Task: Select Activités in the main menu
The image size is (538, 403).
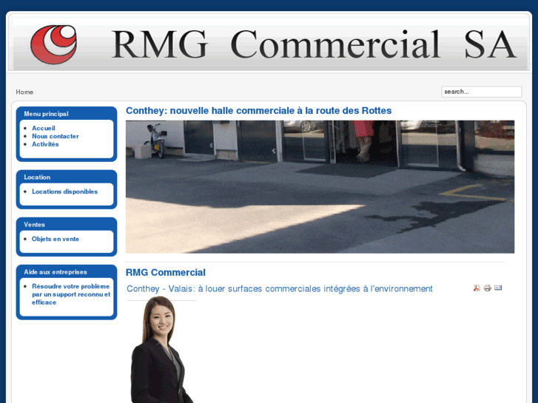Action: (x=45, y=144)
